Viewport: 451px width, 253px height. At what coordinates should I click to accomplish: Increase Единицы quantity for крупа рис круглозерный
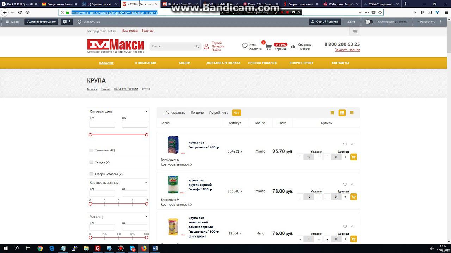[345, 197]
